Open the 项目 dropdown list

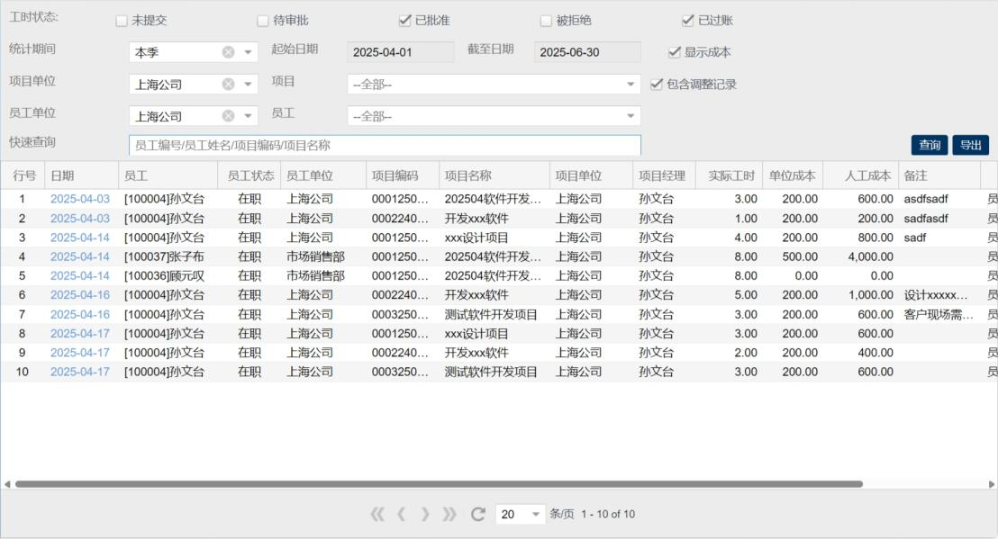coord(631,85)
